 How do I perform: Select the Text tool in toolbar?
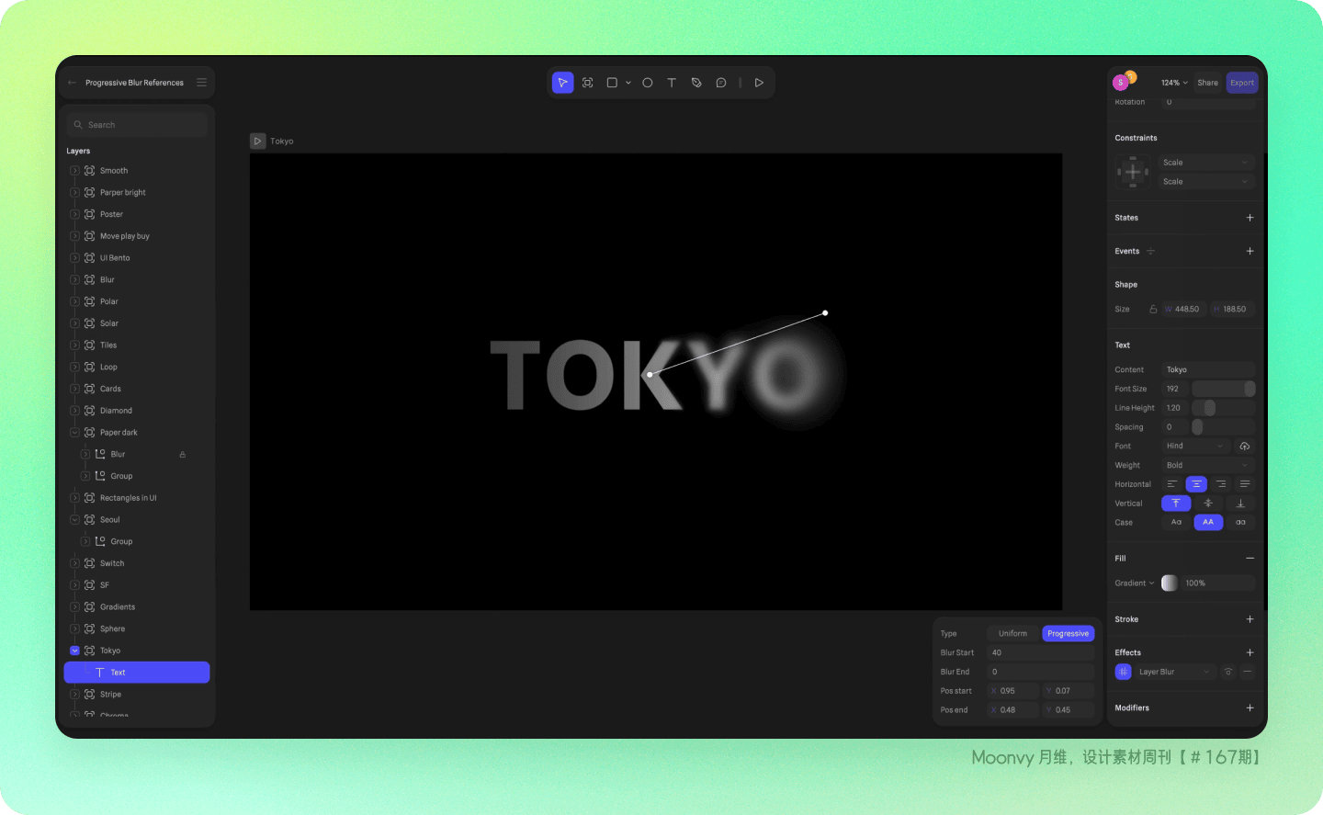click(672, 83)
